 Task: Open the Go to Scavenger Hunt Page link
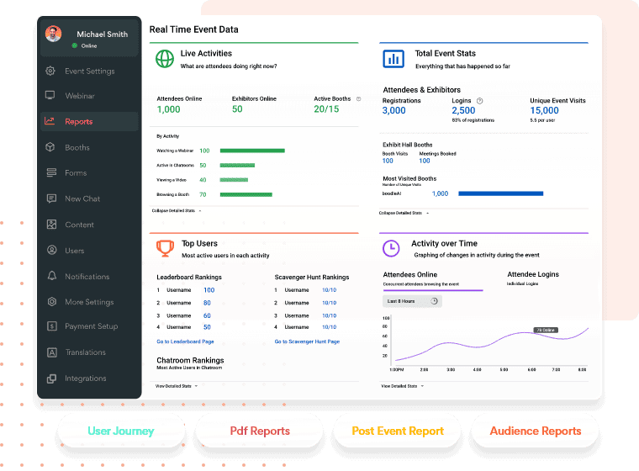point(307,341)
